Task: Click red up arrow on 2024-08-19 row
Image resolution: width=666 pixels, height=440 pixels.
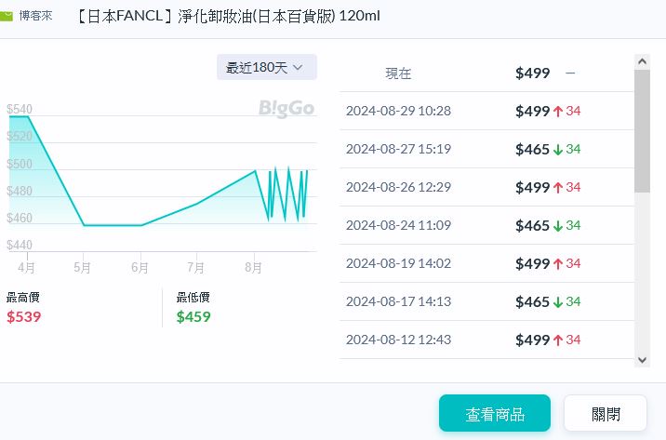Action: coord(558,263)
